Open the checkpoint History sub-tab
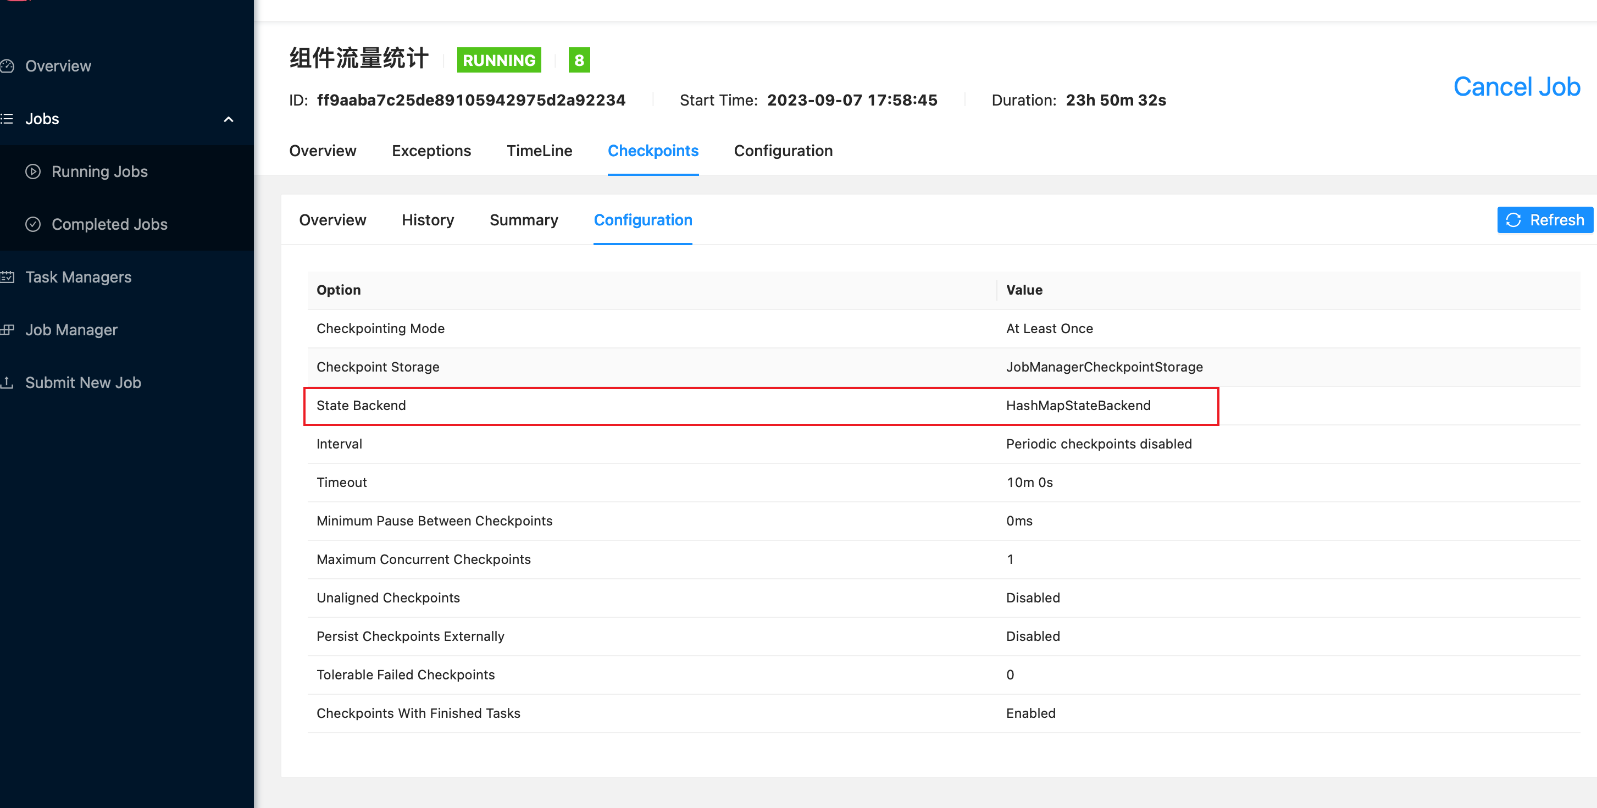Image resolution: width=1597 pixels, height=808 pixels. (428, 220)
